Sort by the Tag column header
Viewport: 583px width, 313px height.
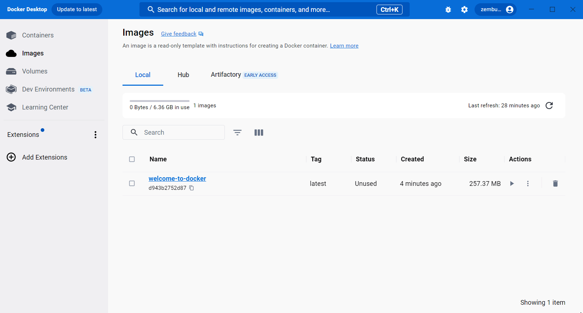point(316,159)
